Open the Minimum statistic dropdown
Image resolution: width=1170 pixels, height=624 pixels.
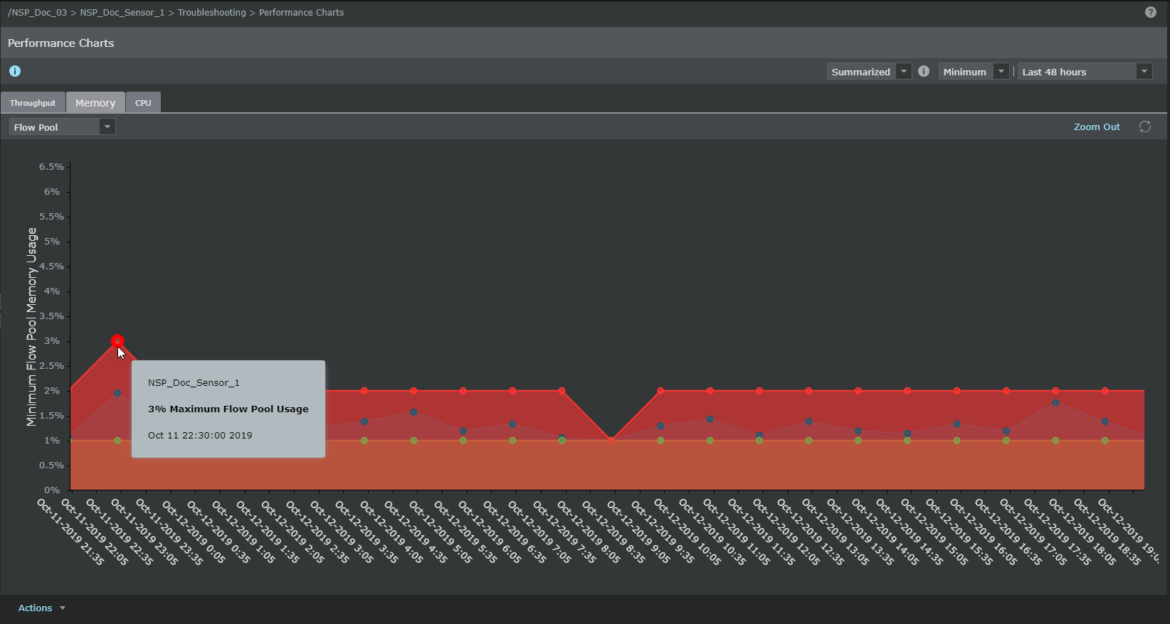tap(974, 71)
